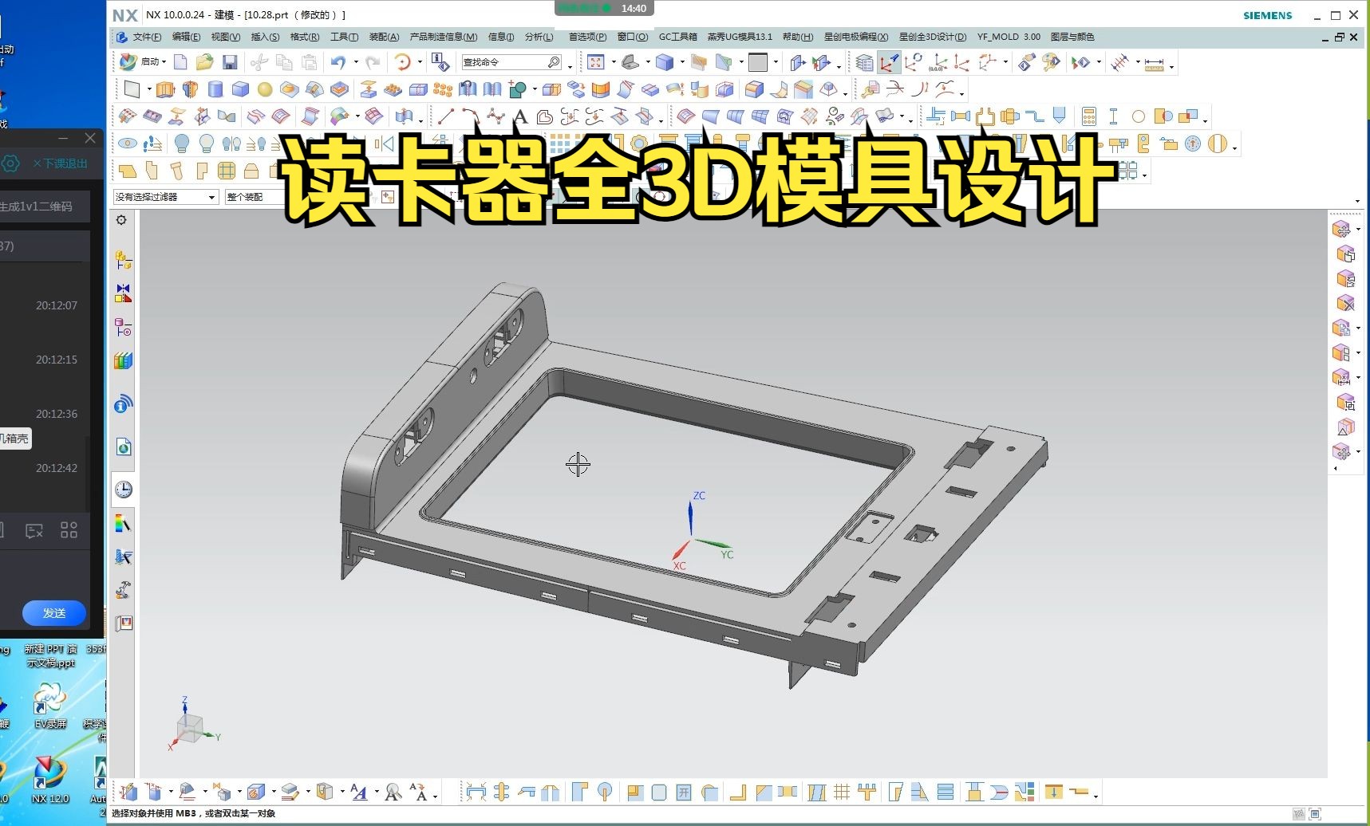1370x826 pixels.
Task: Click the blue information icon in left sidebar
Action: [x=122, y=404]
